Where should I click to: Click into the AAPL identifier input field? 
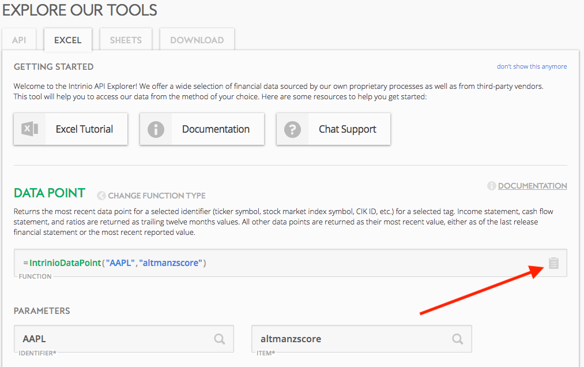click(123, 339)
